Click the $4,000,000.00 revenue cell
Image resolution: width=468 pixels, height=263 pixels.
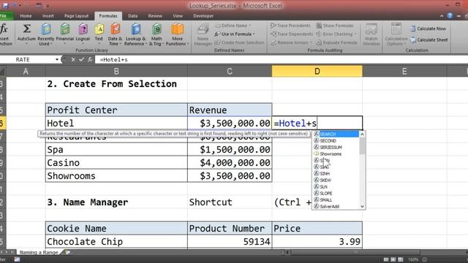pyautogui.click(x=230, y=163)
